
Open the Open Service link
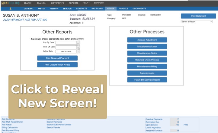pos(152,125)
